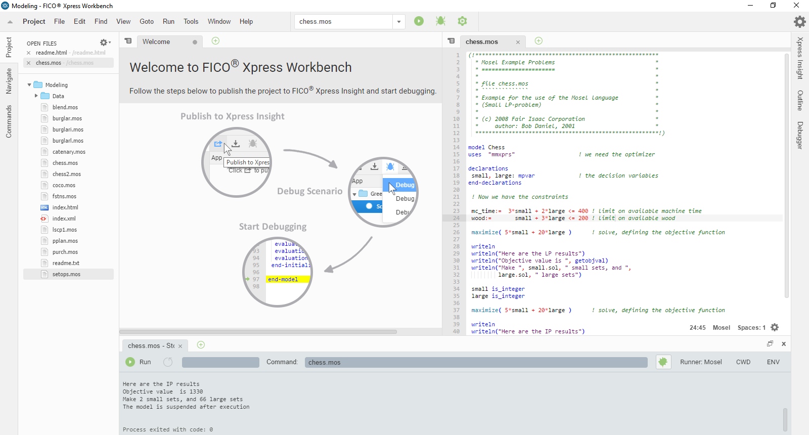The height and width of the screenshot is (435, 809).
Task: Close the chess.mos run output tab
Action: click(x=180, y=346)
